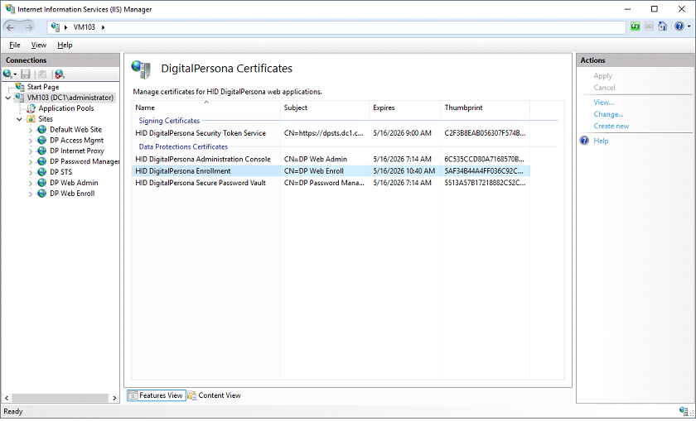Select HID DigitalPersona Security Token Service row
Screen dimensions: 696x421
pos(201,133)
